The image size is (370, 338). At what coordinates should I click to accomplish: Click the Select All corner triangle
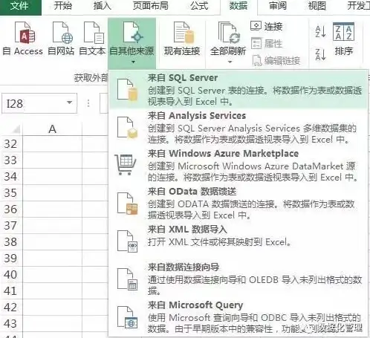coord(16,129)
